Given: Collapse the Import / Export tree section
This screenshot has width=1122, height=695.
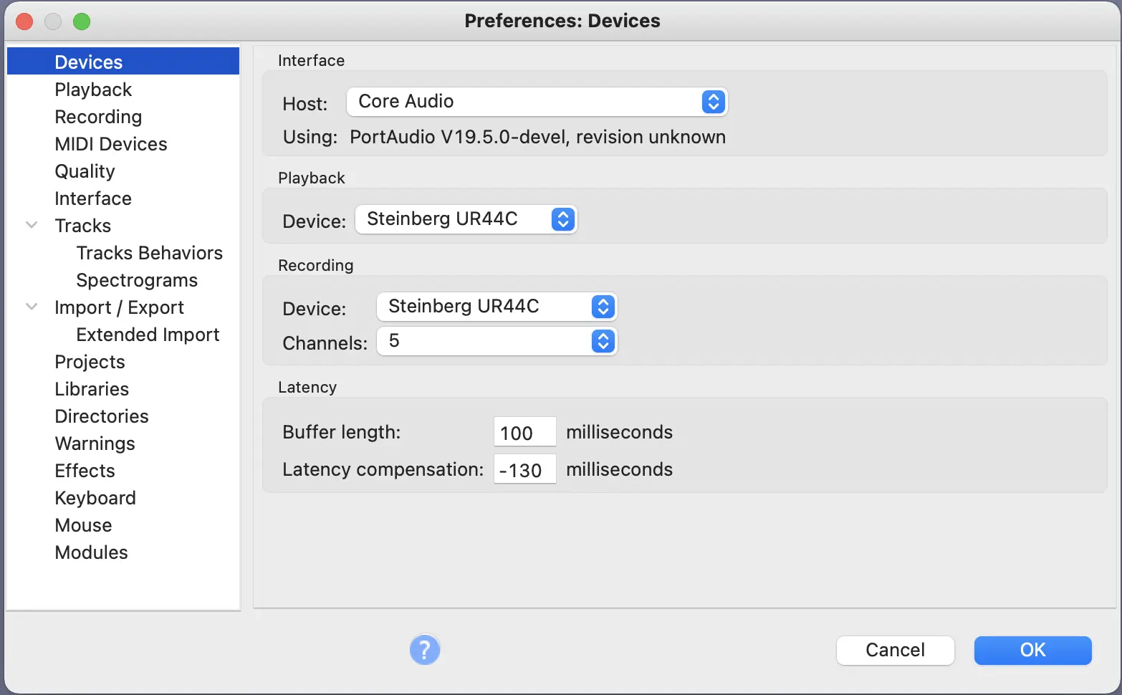Looking at the screenshot, I should (32, 307).
